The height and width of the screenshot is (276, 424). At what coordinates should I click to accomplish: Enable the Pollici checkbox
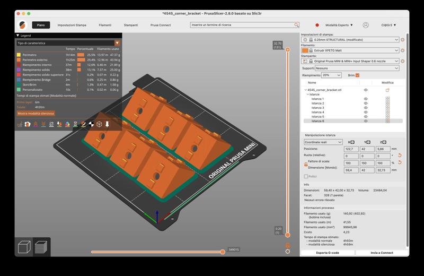306,176
